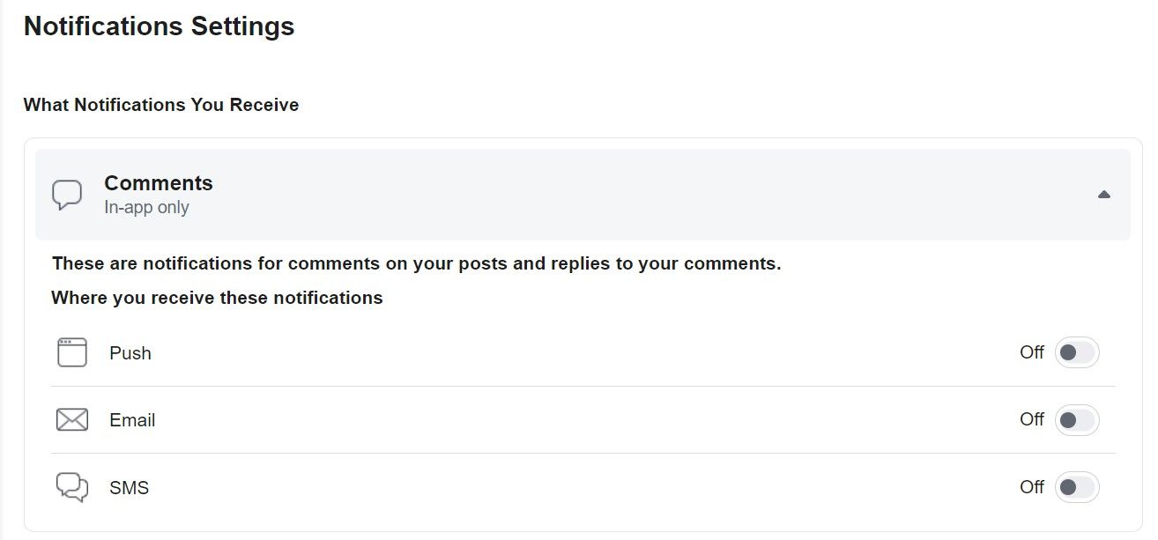
Task: Click the In-app only subtitle under Comments
Action: (x=146, y=207)
